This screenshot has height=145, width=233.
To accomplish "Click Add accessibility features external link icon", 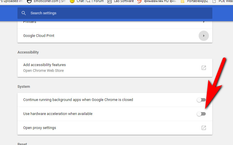I will pyautogui.click(x=204, y=68).
